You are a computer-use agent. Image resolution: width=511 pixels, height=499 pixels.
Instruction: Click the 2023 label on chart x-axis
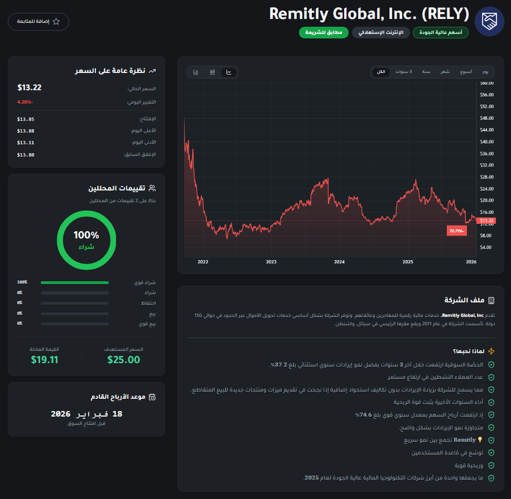[271, 262]
